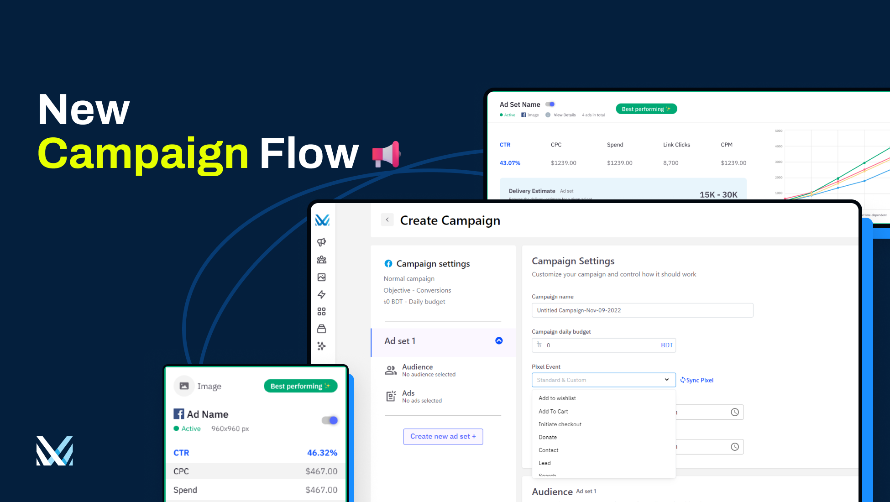Click the 4 ads in total label
Screen dimensions: 890x502
click(x=593, y=115)
